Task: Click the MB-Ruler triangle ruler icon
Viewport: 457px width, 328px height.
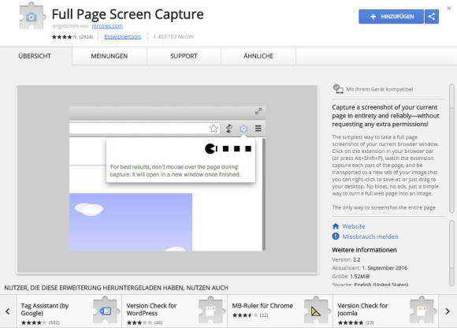Action: click(x=316, y=311)
